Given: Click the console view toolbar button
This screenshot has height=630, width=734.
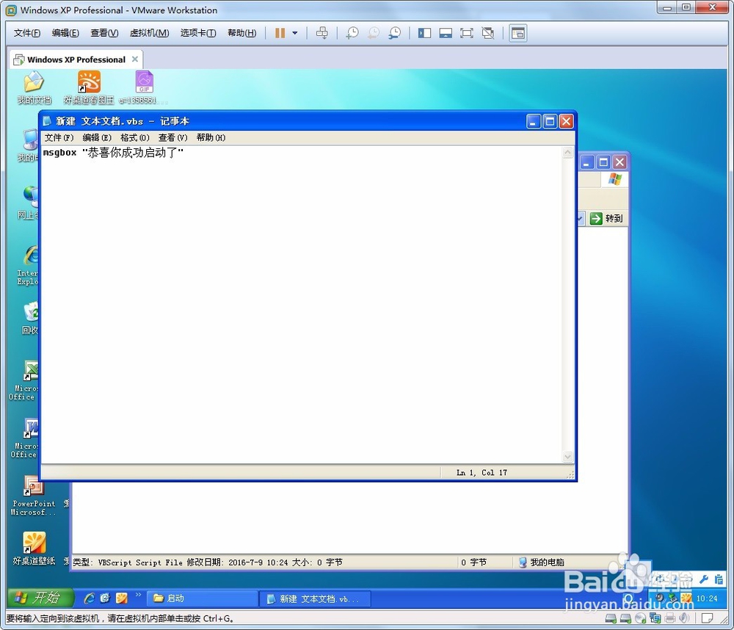Looking at the screenshot, I should click(x=517, y=33).
